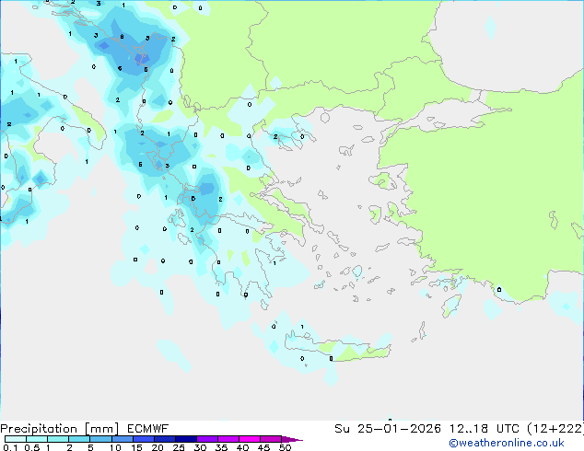Click the "10" legend scale label
Screen dimensions: 584x451
(115, 447)
